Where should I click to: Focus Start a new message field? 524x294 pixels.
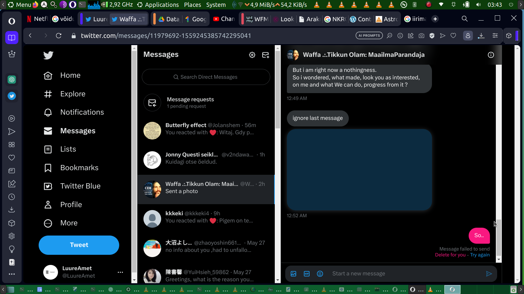406,274
